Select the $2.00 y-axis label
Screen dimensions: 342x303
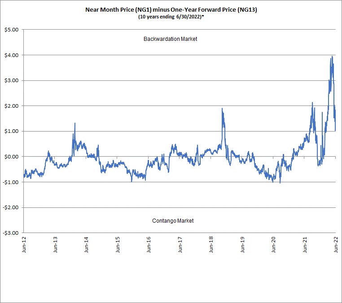click(12, 106)
